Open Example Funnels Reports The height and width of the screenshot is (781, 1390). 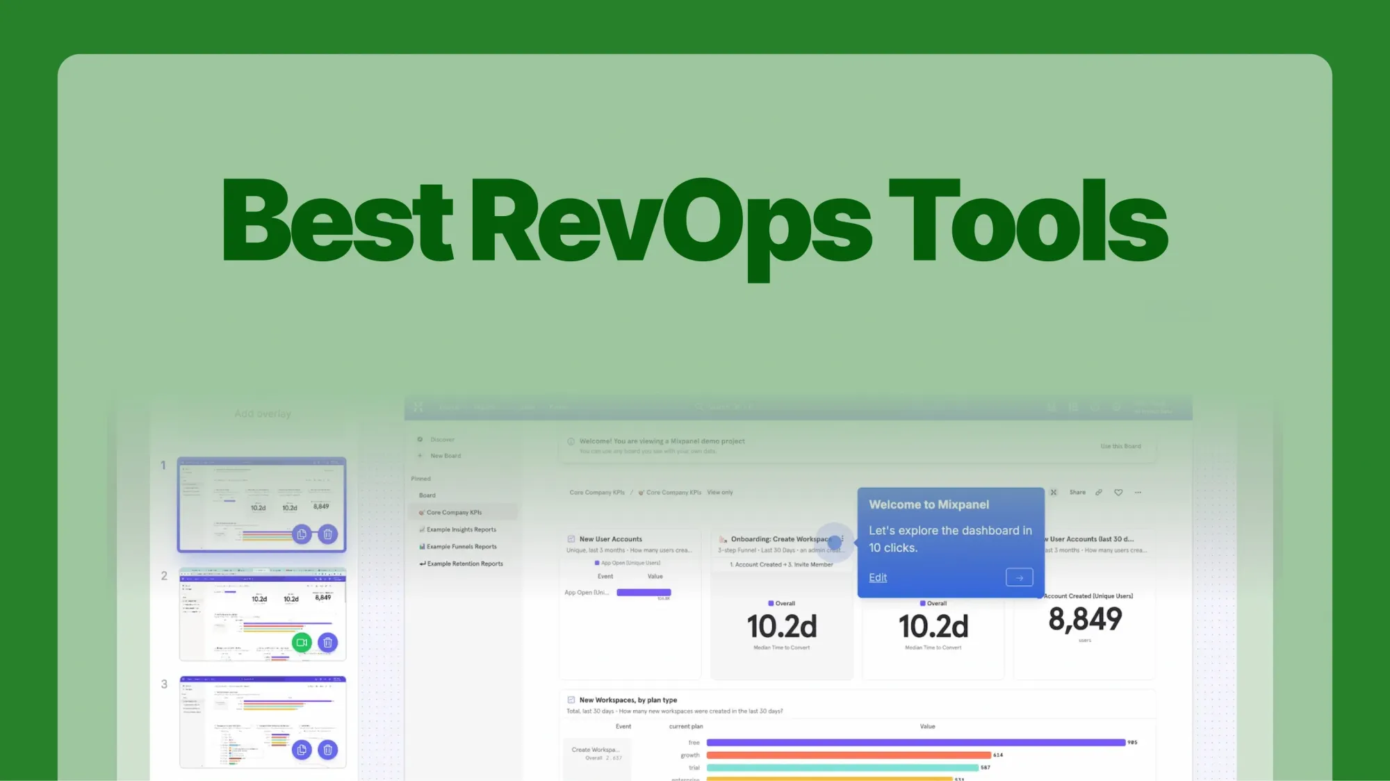(460, 547)
